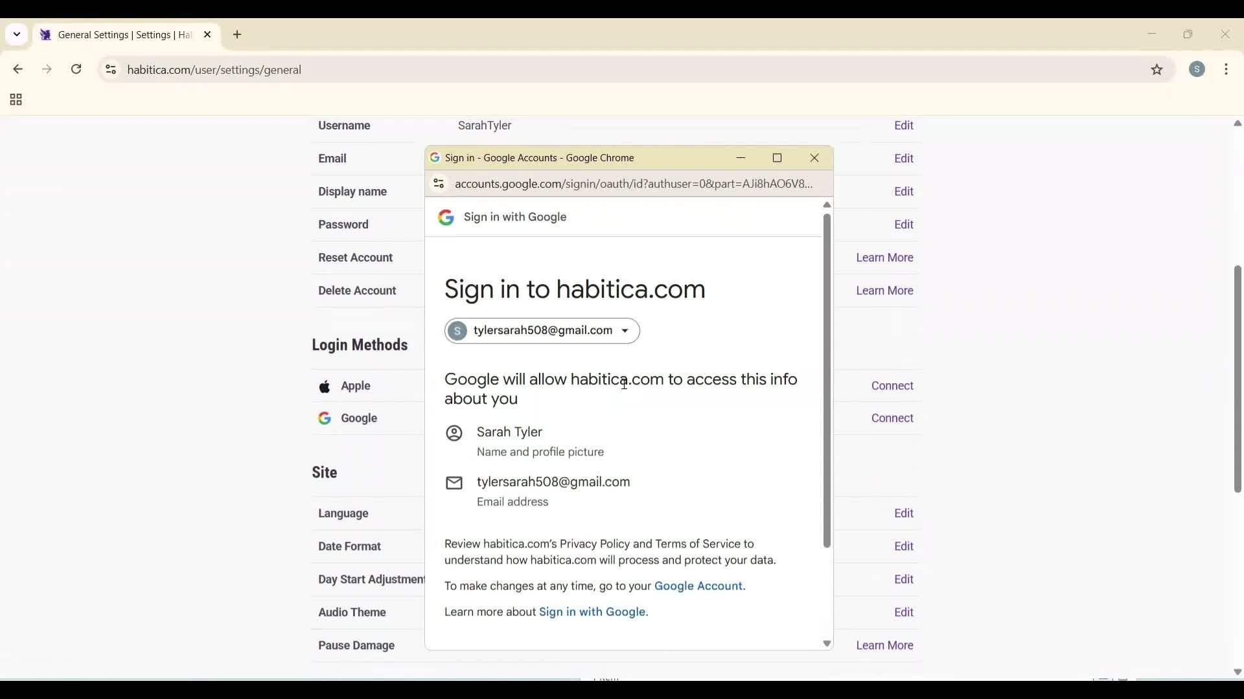Screen dimensions: 1244x699
Task: Select the Apple login method icon
Action: pos(325,386)
